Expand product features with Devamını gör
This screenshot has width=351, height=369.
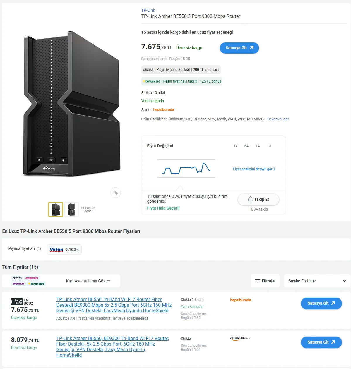pos(278,119)
